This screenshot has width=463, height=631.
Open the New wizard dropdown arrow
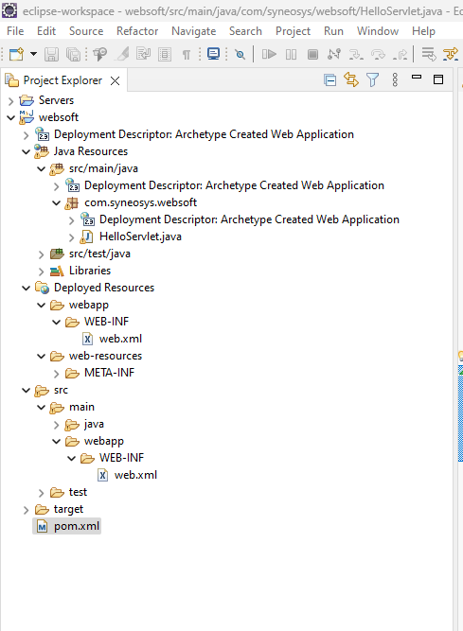[34, 54]
